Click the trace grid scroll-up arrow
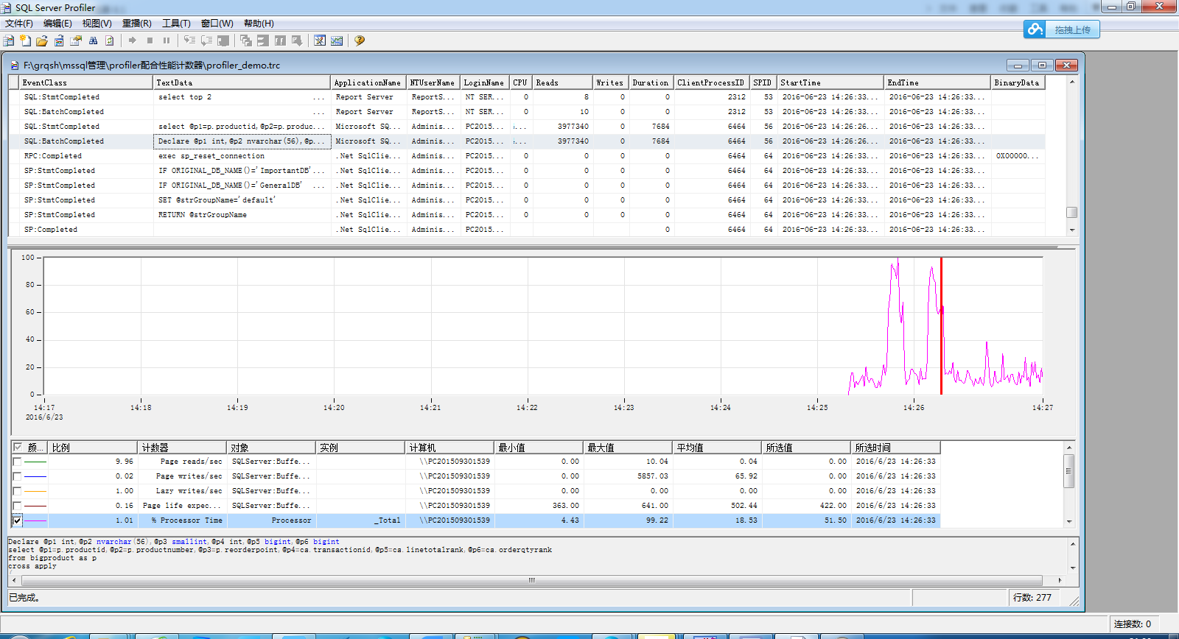The height and width of the screenshot is (639, 1179). click(1072, 82)
